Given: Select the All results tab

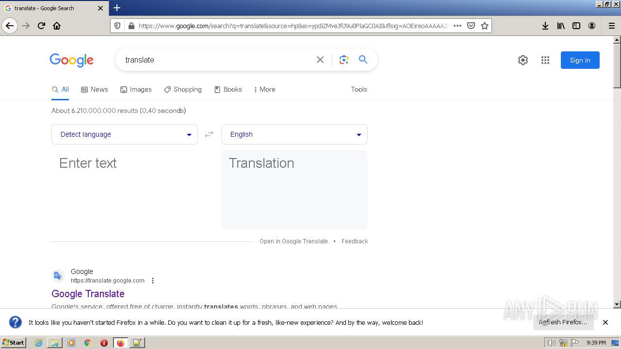Looking at the screenshot, I should pyautogui.click(x=60, y=89).
